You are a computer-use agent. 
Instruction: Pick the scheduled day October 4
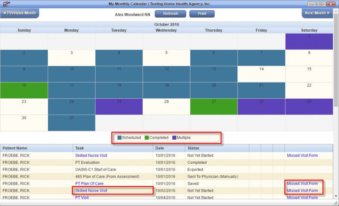click(x=119, y=58)
